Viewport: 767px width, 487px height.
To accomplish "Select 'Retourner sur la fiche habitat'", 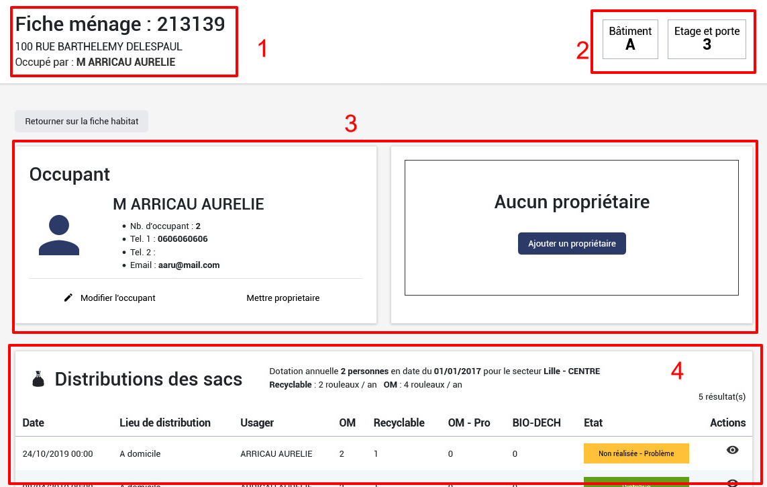I will (x=81, y=121).
